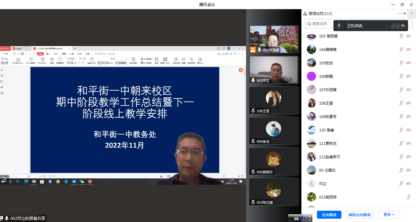This screenshot has width=416, height=222.
Task: Click the 管理成员(113) panel title
Action: coord(320,14)
